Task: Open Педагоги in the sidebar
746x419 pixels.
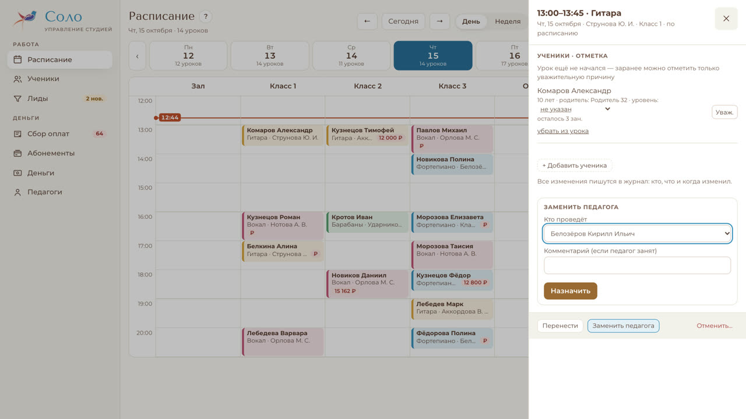Action: (59, 192)
